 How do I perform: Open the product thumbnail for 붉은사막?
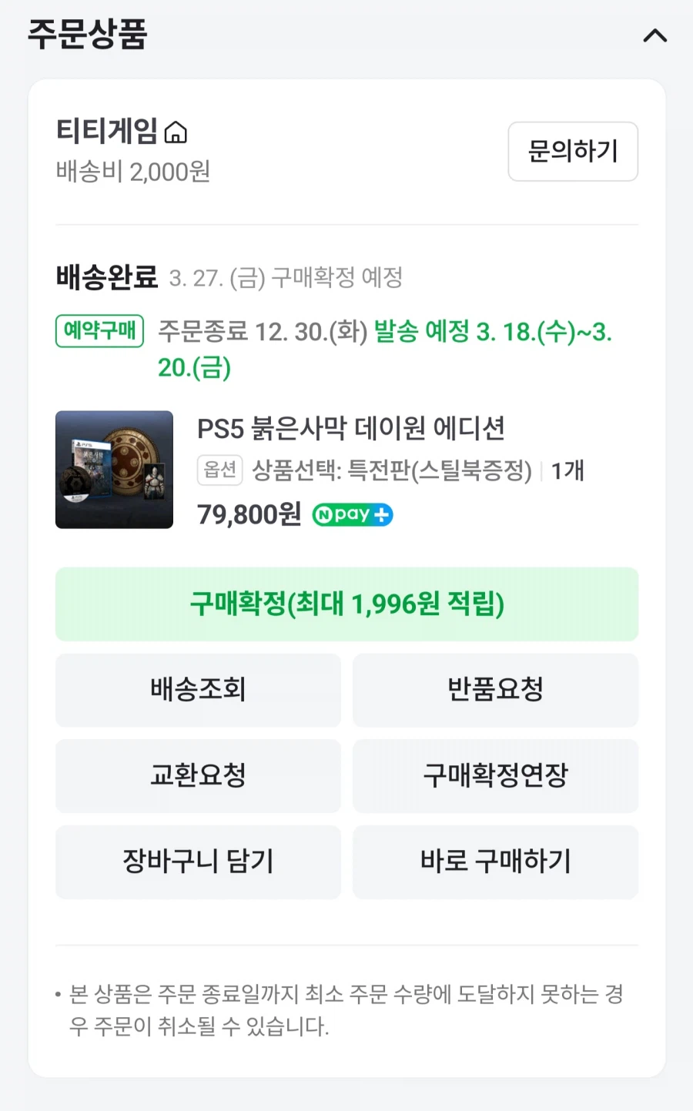click(x=114, y=470)
